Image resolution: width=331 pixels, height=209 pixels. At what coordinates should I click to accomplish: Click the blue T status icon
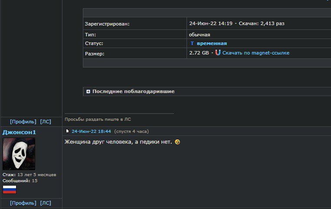tap(192, 43)
